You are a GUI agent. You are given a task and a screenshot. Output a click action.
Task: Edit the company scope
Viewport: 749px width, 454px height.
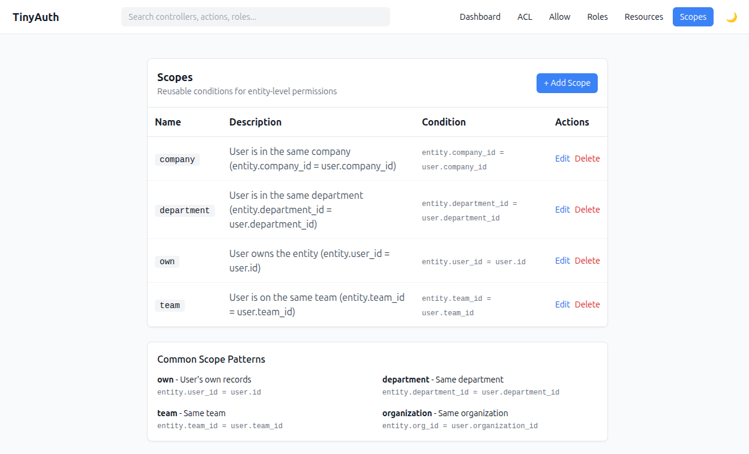(x=562, y=159)
